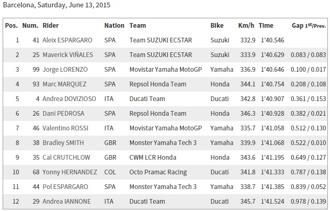This screenshot has height=211, width=330.
Task: Click Jorge LORENZO's name
Action: 65,70
